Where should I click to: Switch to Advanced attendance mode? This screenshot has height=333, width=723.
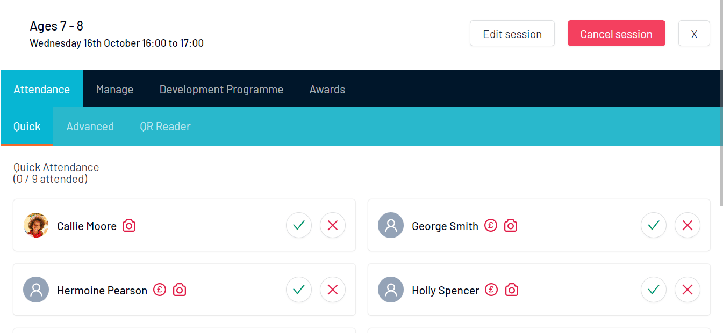point(90,127)
